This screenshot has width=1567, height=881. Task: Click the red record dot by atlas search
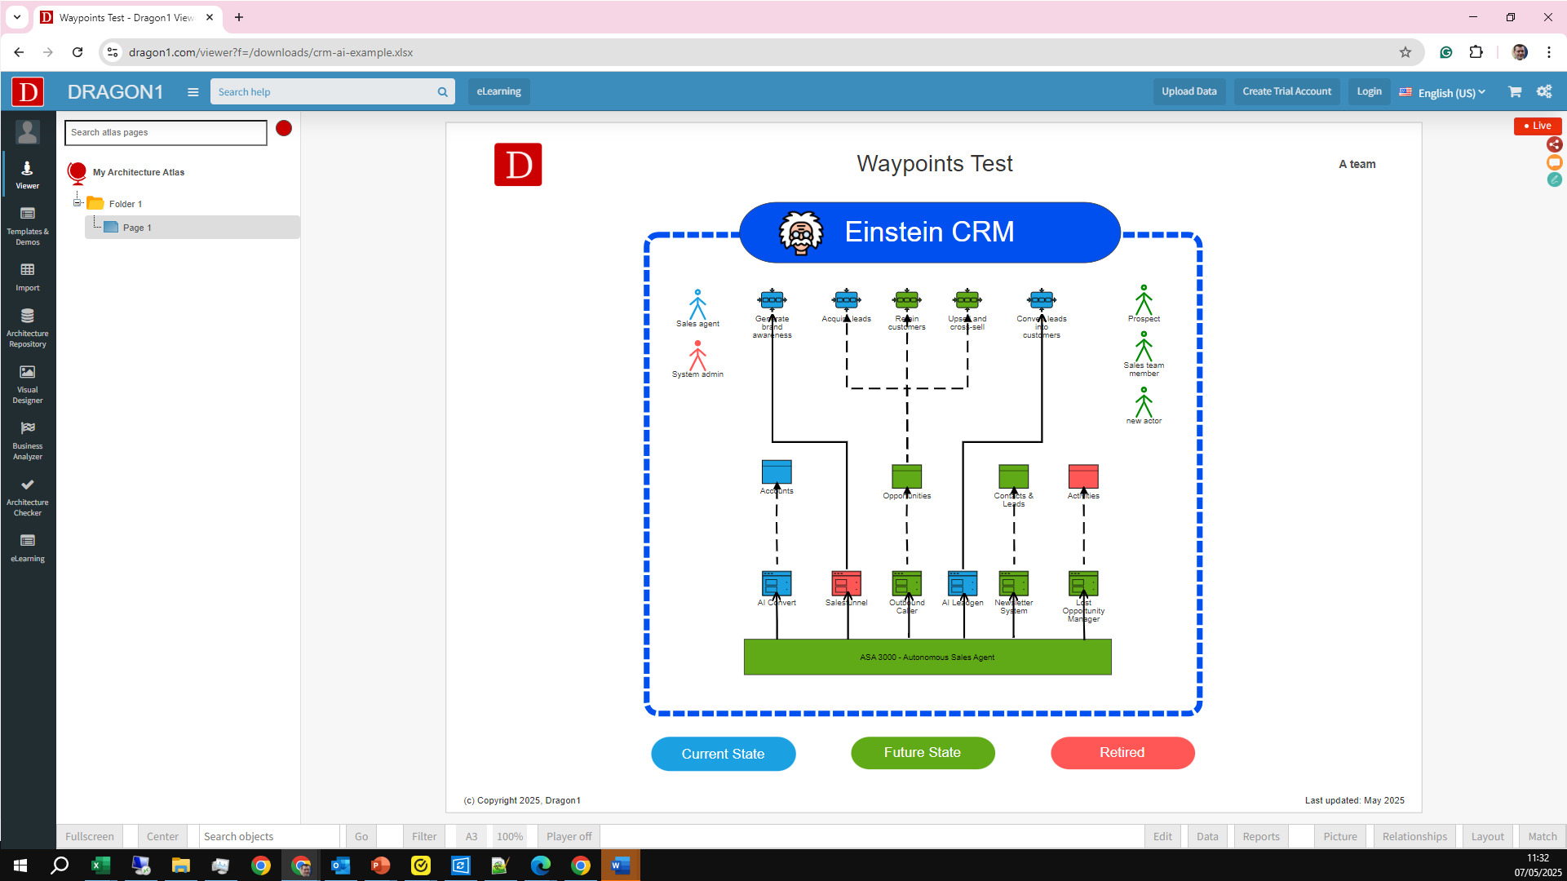pyautogui.click(x=284, y=128)
